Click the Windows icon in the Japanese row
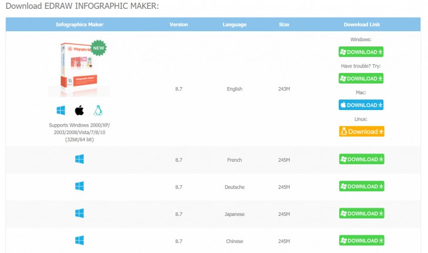The width and height of the screenshot is (428, 253). coord(79,213)
